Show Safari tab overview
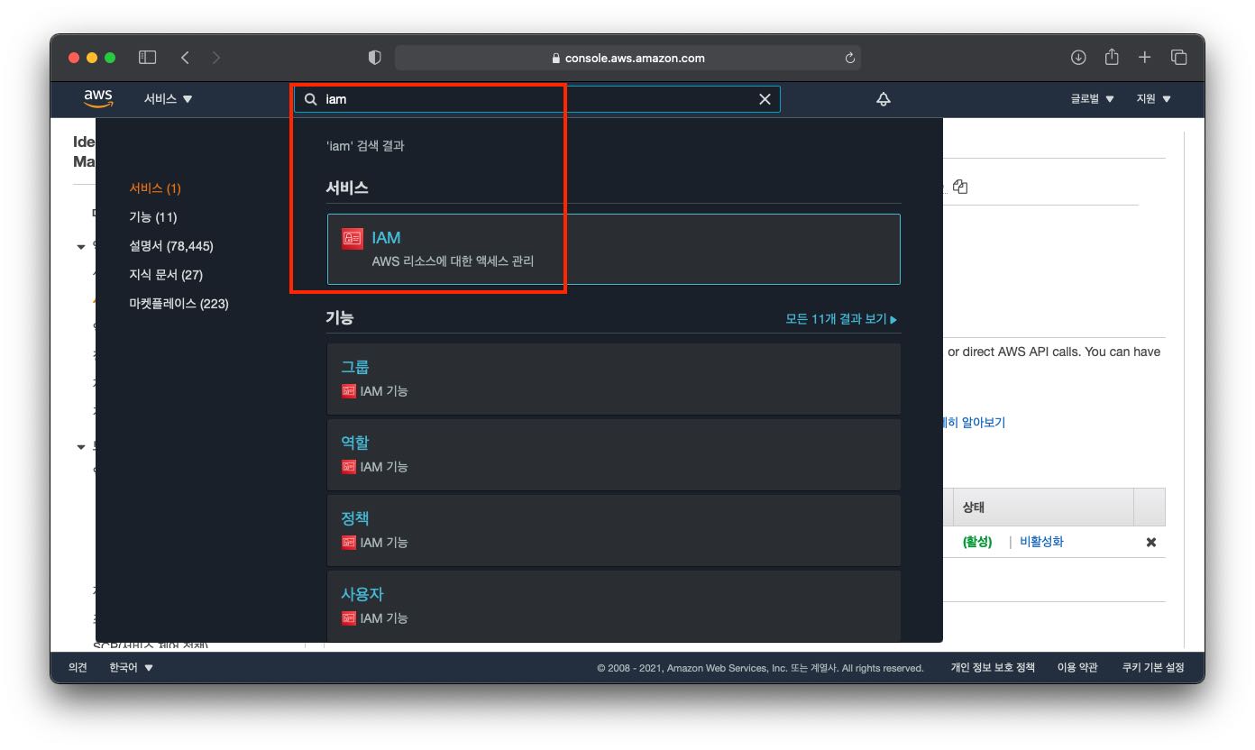Viewport: 1255px width, 750px height. (x=1178, y=58)
